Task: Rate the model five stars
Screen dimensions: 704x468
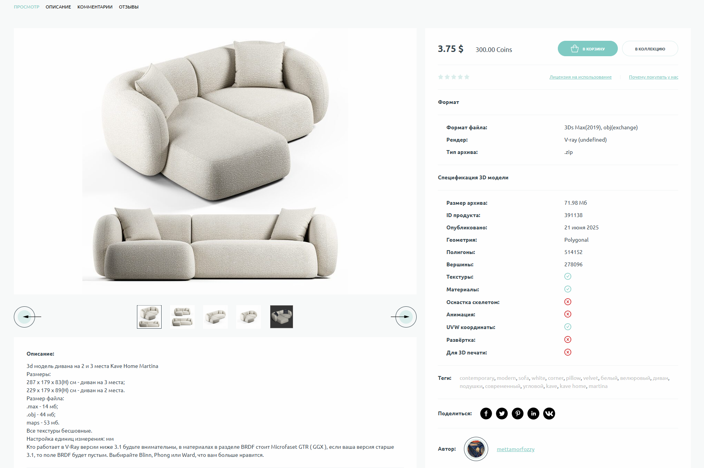Action: (x=467, y=77)
